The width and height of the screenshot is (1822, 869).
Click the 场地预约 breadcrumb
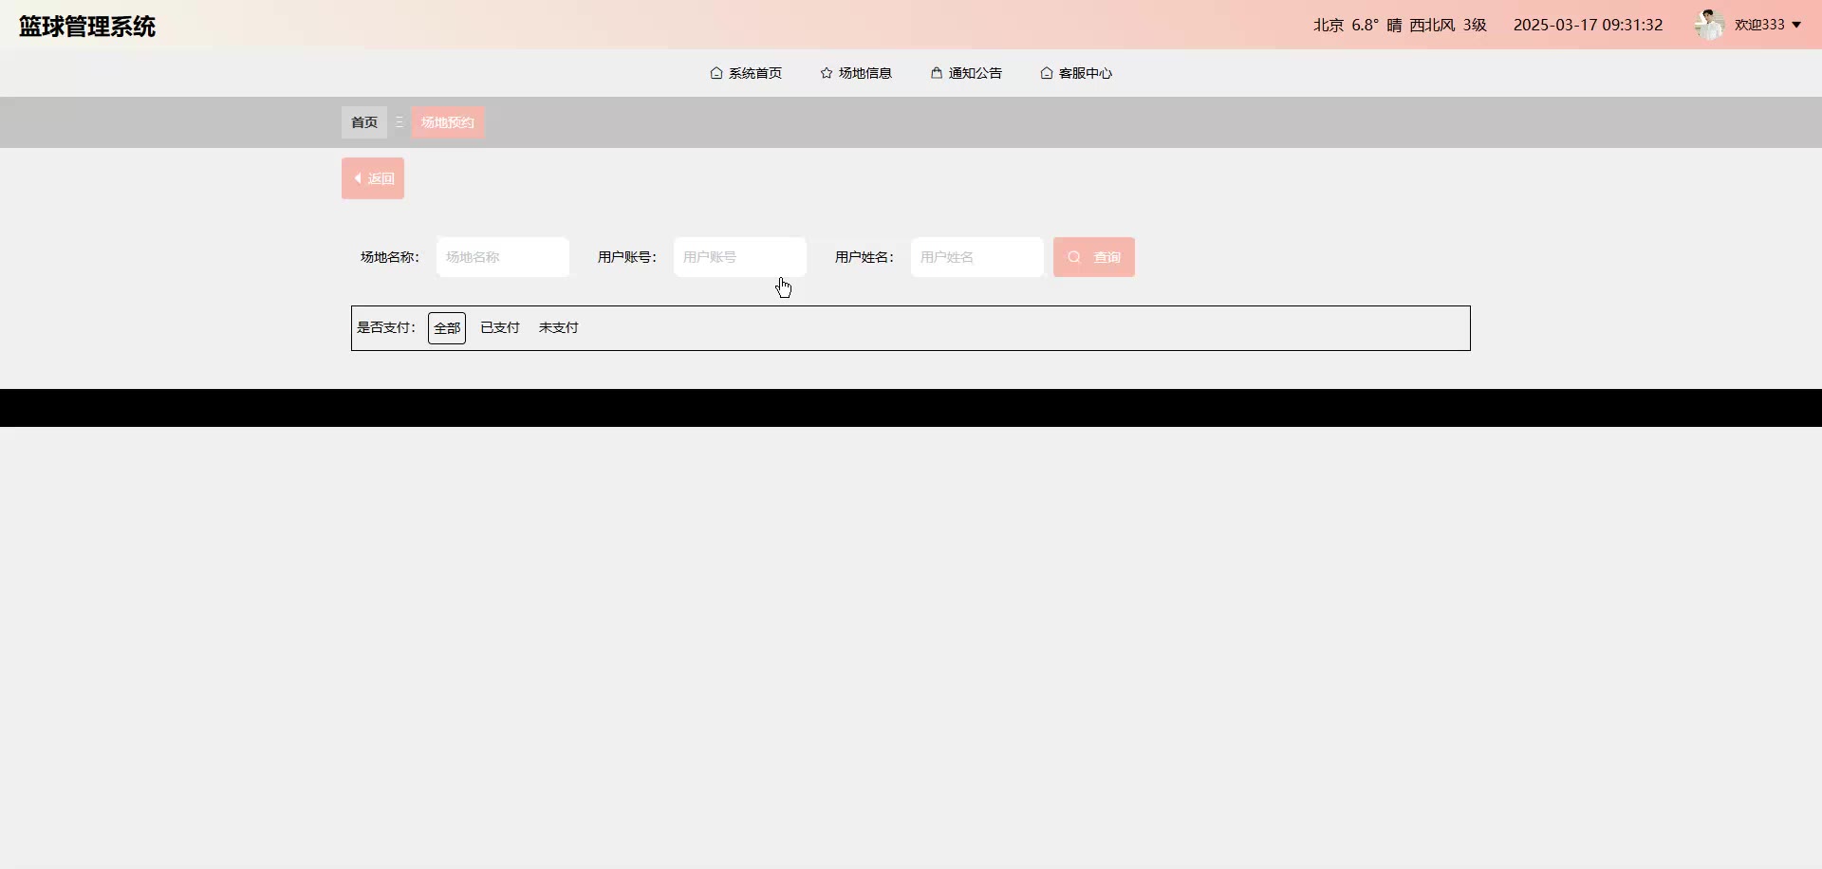[448, 122]
